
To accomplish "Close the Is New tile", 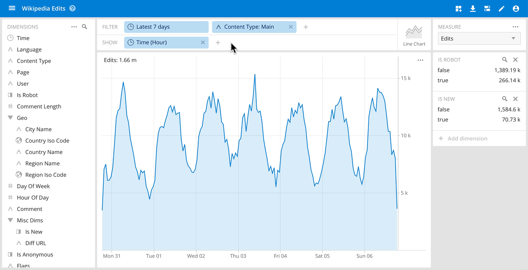I will 515,99.
